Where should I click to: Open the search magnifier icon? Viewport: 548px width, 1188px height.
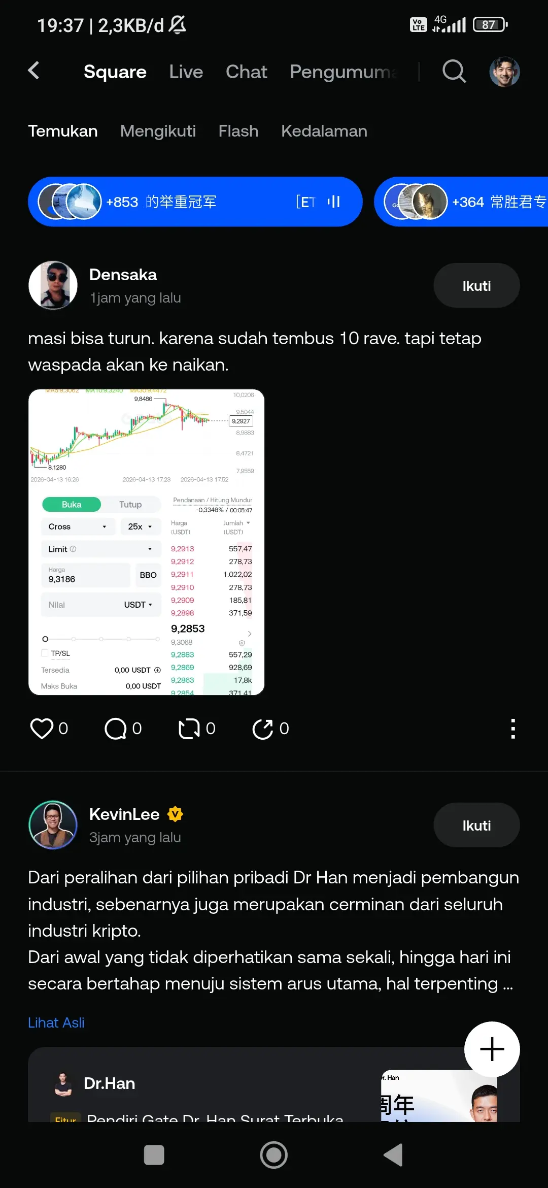click(x=454, y=71)
